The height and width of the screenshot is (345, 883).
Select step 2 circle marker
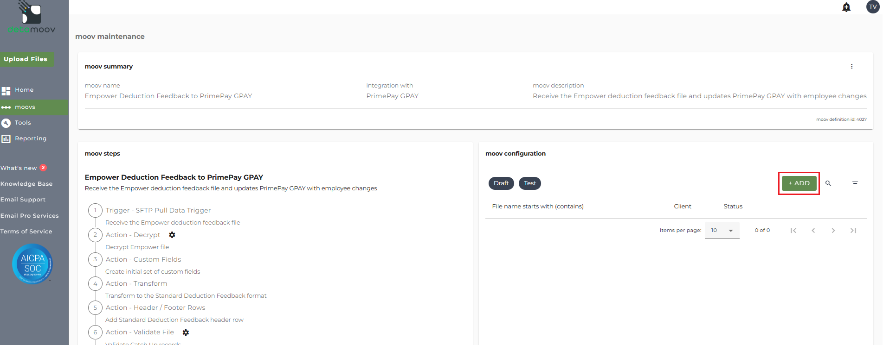95,235
